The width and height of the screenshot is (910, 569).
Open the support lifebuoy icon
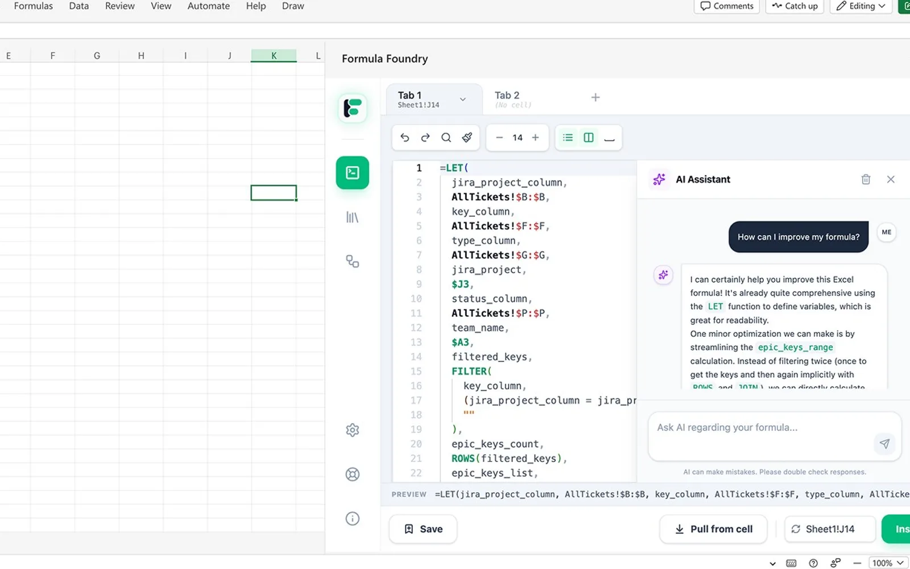(x=352, y=474)
